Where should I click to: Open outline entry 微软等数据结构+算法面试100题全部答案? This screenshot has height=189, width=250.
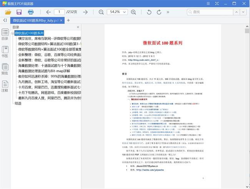(50, 49)
